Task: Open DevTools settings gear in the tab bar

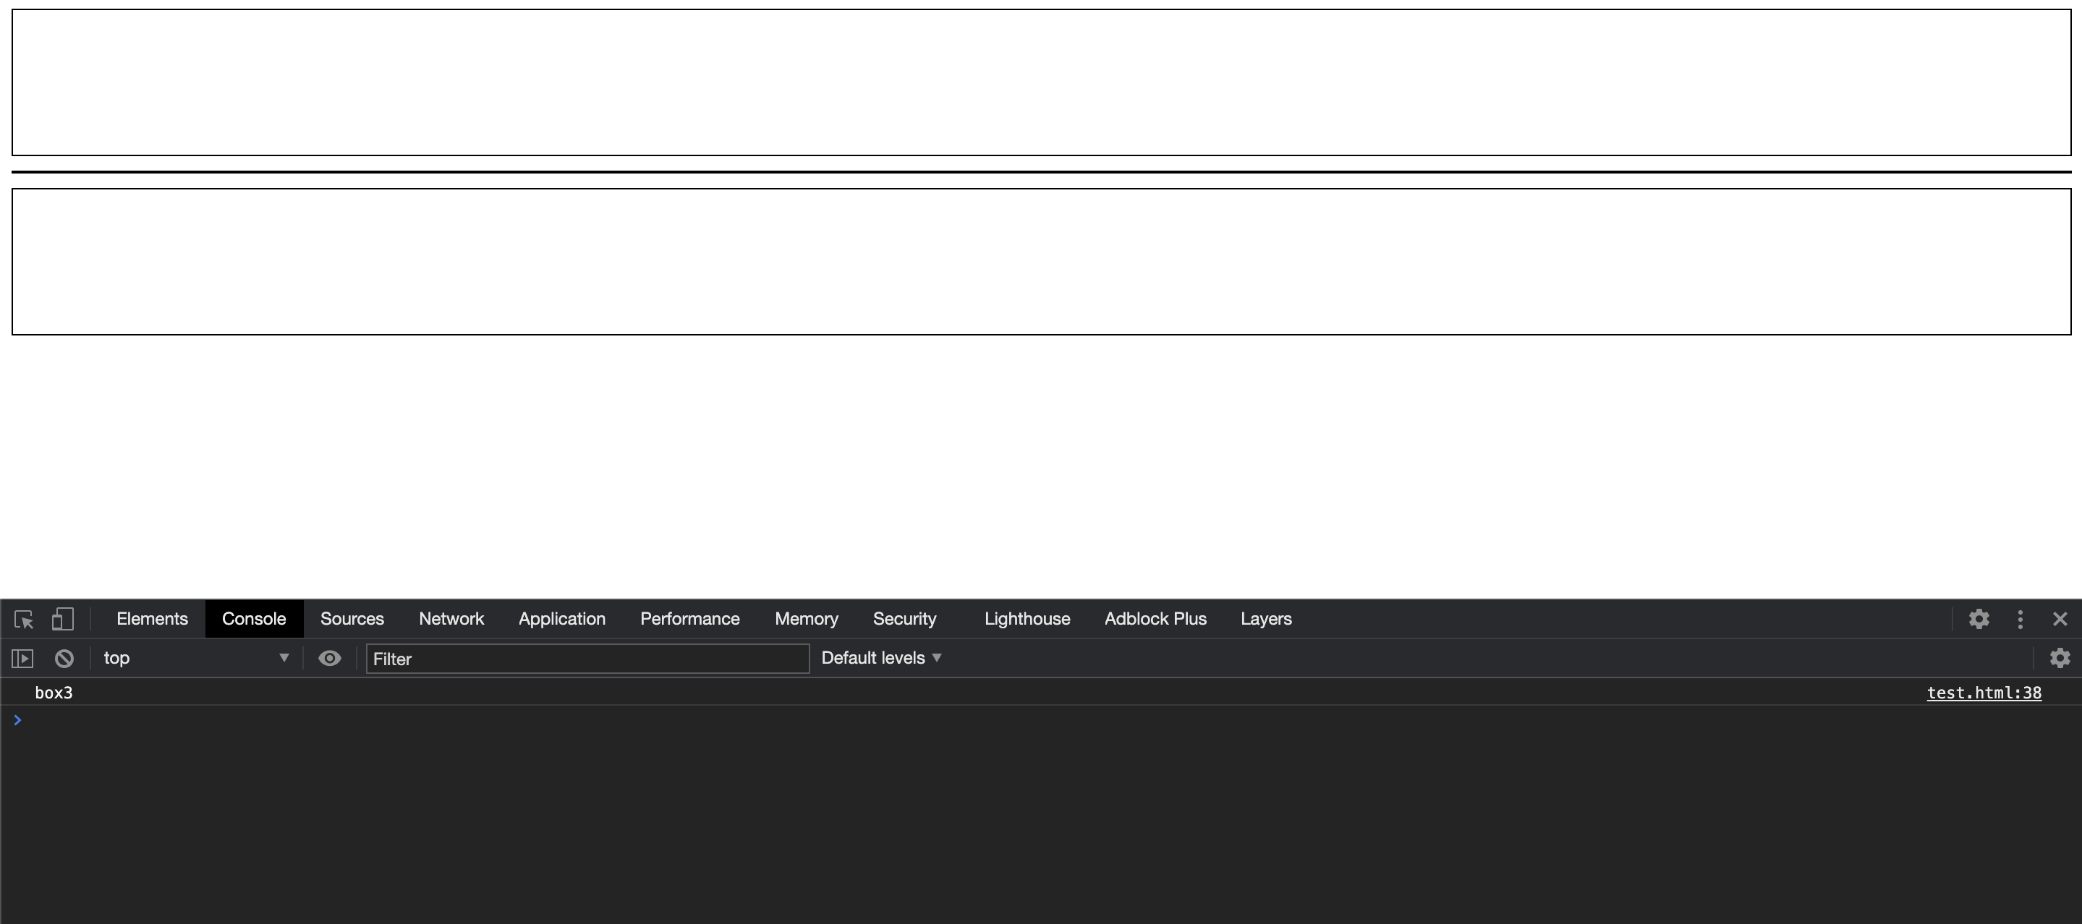Action: pos(1979,620)
